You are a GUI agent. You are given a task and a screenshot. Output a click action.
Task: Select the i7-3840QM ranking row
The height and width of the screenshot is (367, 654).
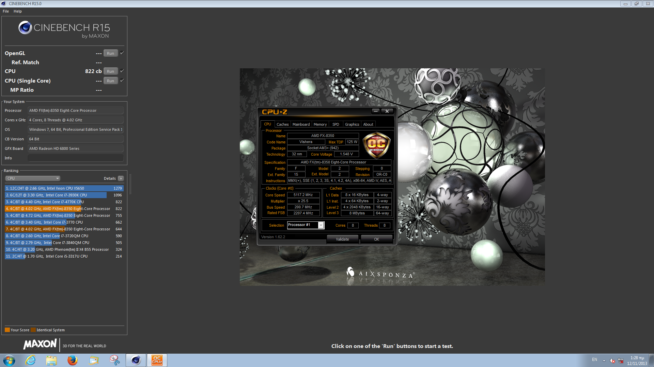[64, 243]
